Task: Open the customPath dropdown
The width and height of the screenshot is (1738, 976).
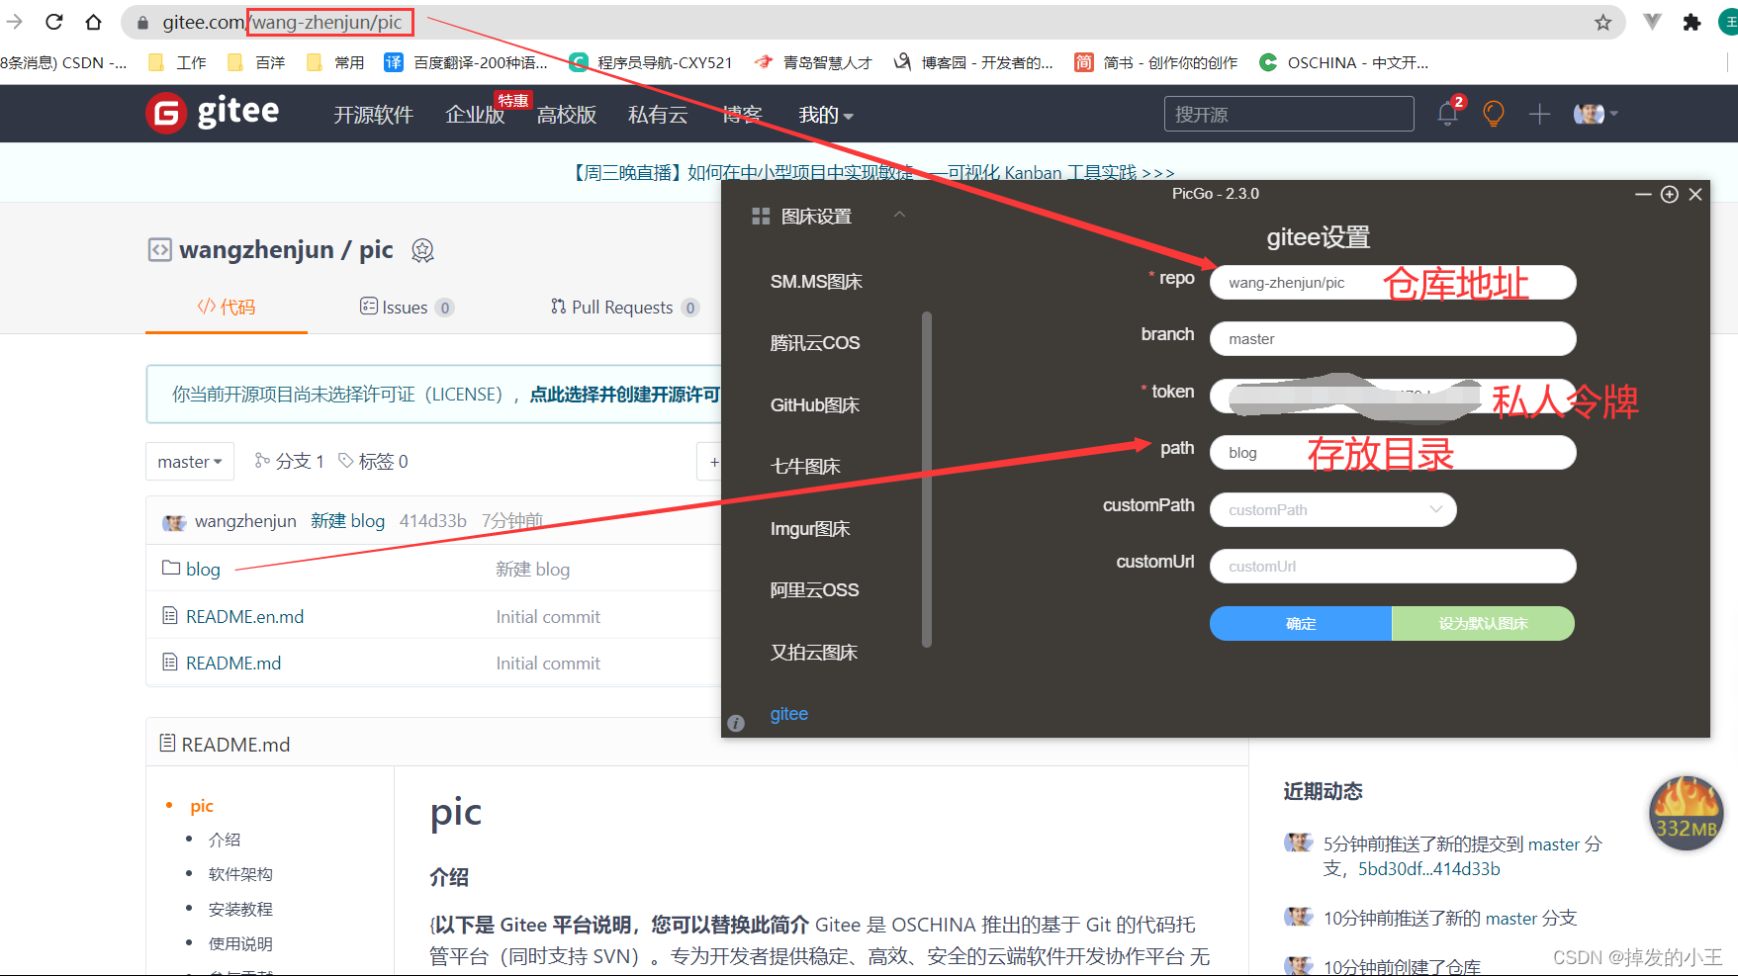Action: (1332, 509)
